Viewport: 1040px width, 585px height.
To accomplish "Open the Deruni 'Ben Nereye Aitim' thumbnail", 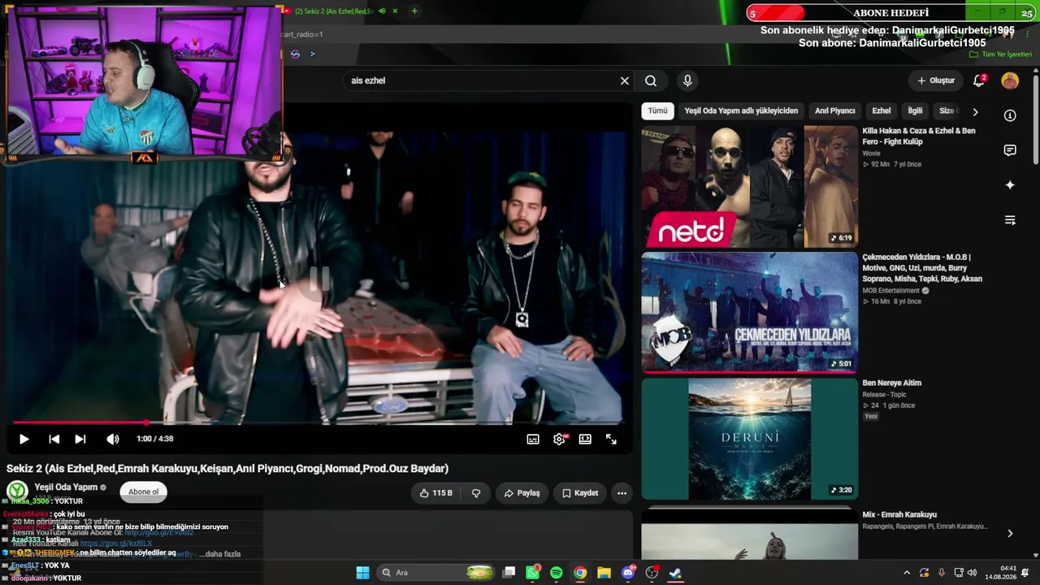I will (x=749, y=439).
